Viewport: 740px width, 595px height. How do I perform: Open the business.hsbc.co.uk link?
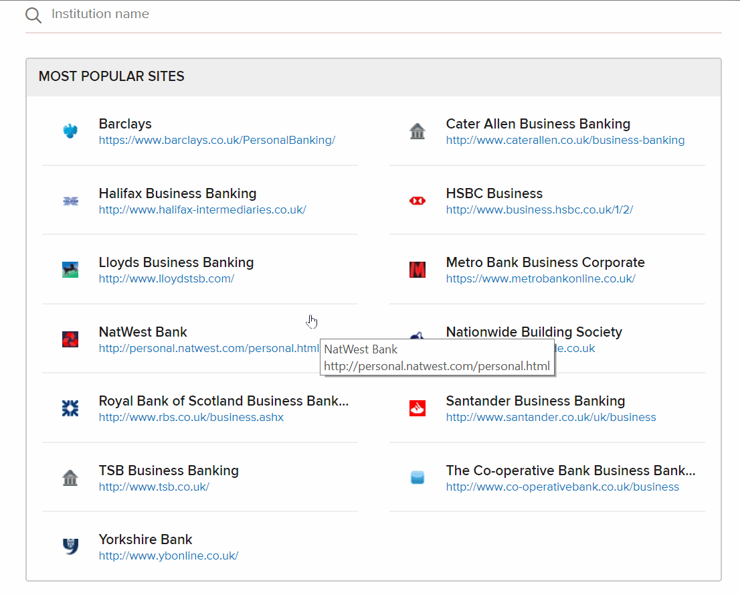[x=539, y=209]
